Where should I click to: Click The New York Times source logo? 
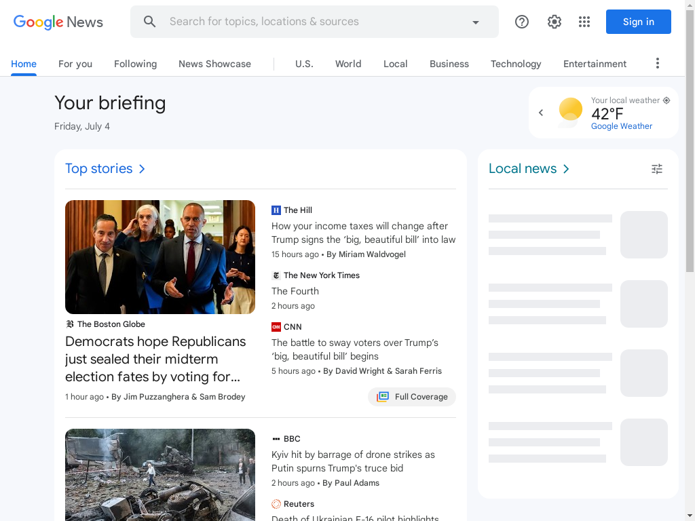tap(276, 275)
